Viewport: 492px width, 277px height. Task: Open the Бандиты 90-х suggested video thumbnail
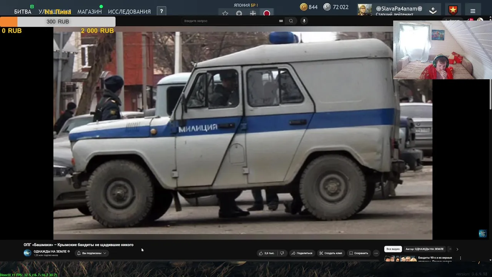tap(401, 259)
